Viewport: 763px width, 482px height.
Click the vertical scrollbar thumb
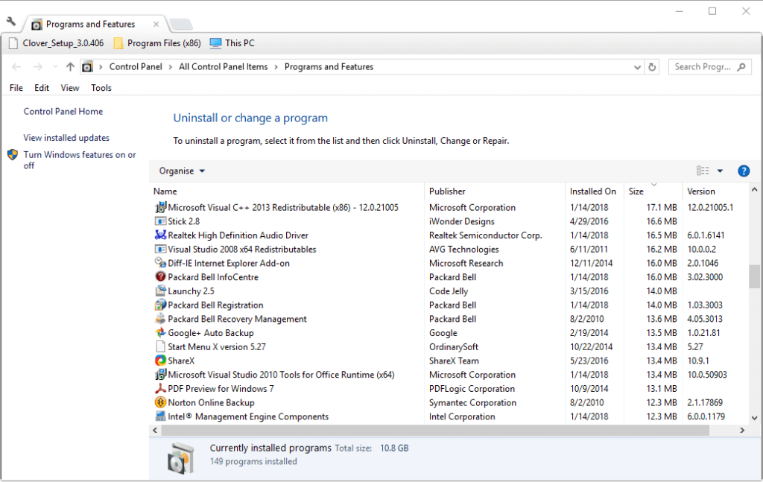click(754, 276)
